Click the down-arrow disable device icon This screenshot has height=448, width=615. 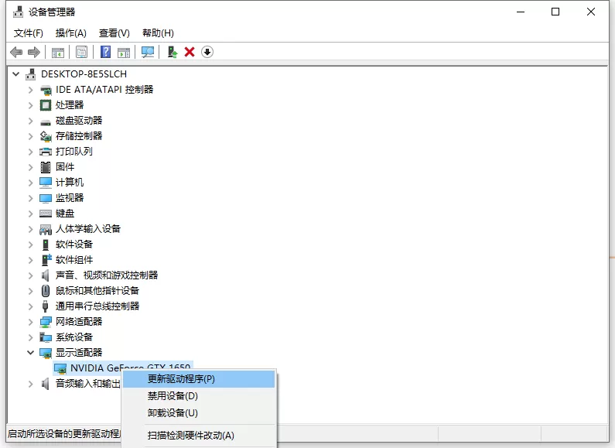[x=207, y=52]
